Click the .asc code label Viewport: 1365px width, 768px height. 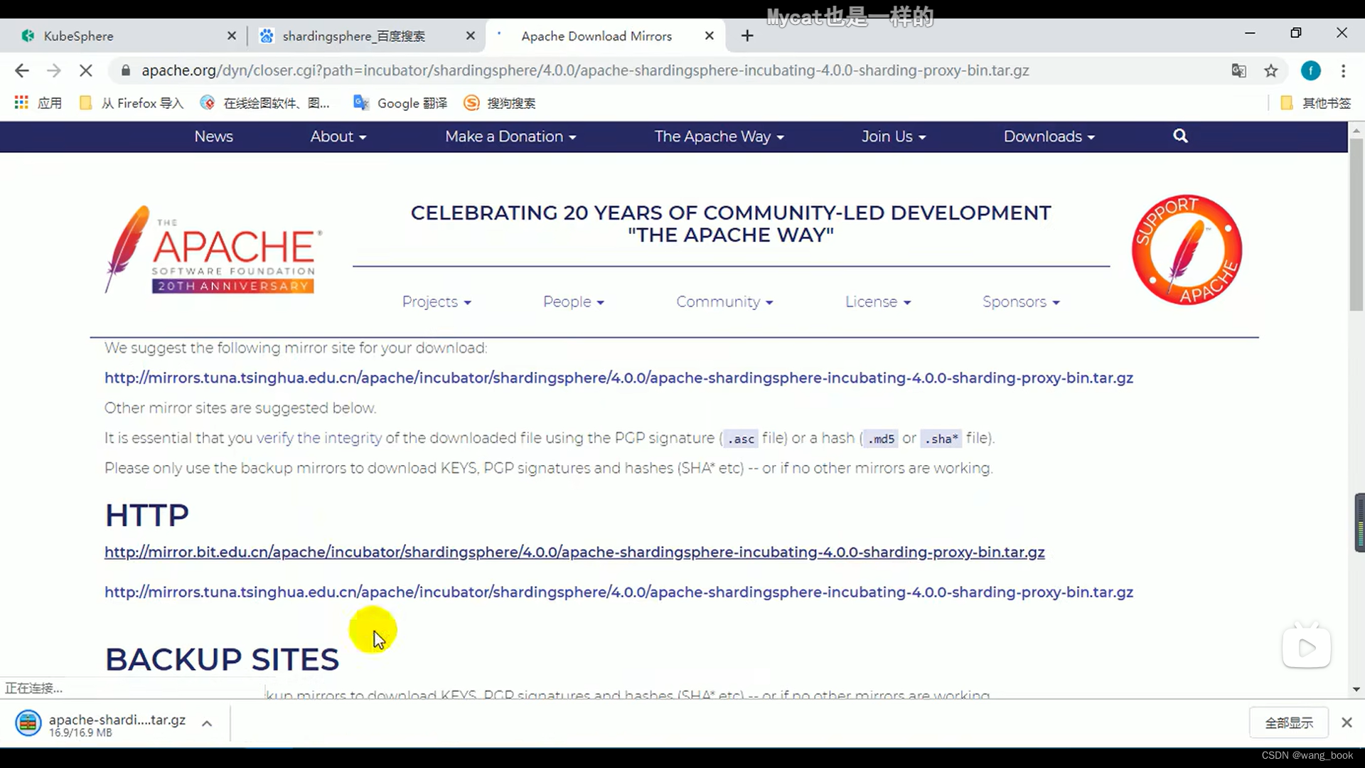click(x=740, y=439)
